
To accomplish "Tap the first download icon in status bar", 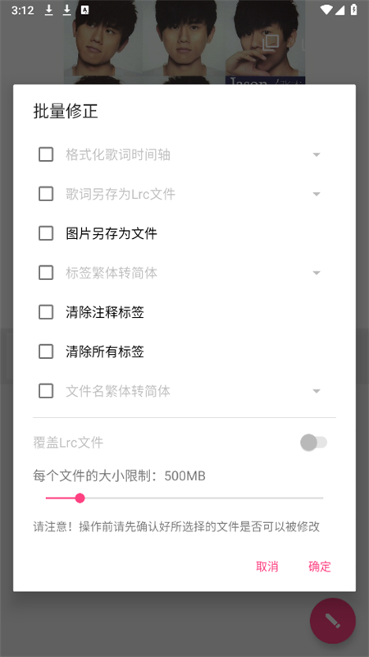I will point(49,10).
